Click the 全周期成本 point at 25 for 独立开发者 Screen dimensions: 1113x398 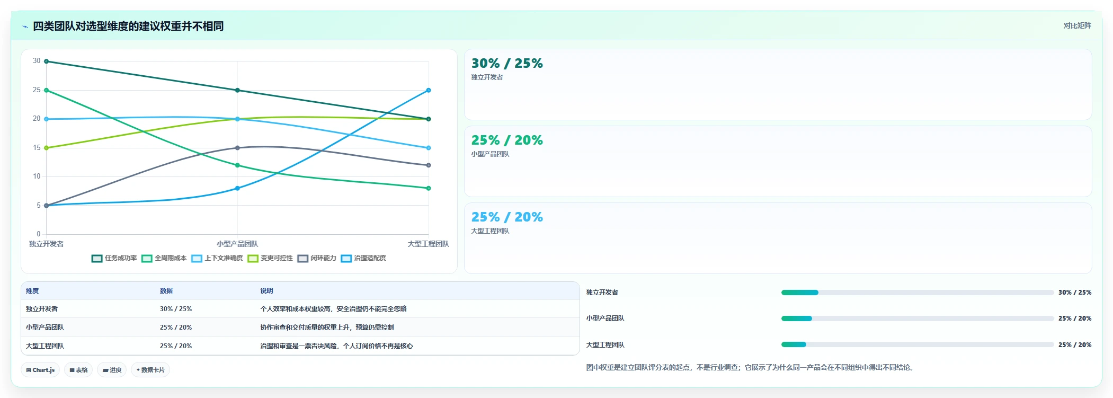(x=47, y=90)
